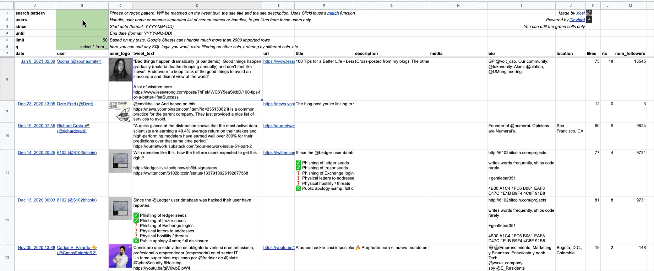Select column G header

pos(391,5)
